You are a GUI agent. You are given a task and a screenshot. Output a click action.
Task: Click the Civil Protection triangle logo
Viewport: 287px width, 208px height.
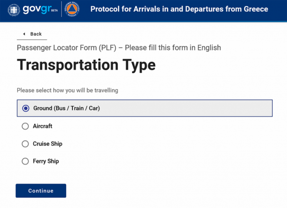click(72, 9)
